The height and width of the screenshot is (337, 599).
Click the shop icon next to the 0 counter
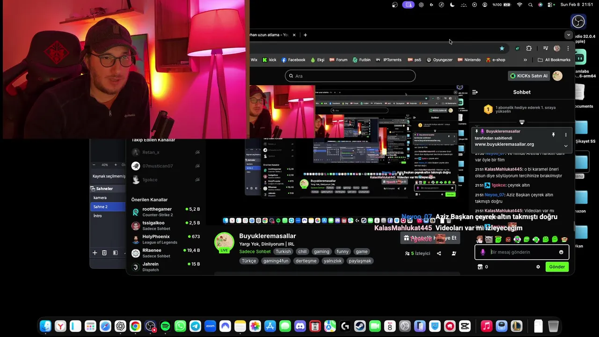pos(480,267)
